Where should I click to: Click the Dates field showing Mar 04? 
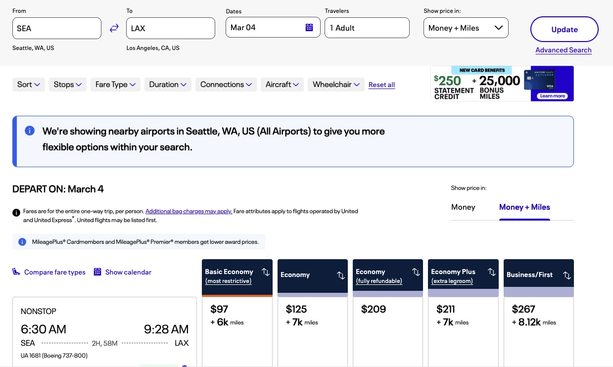point(273,28)
